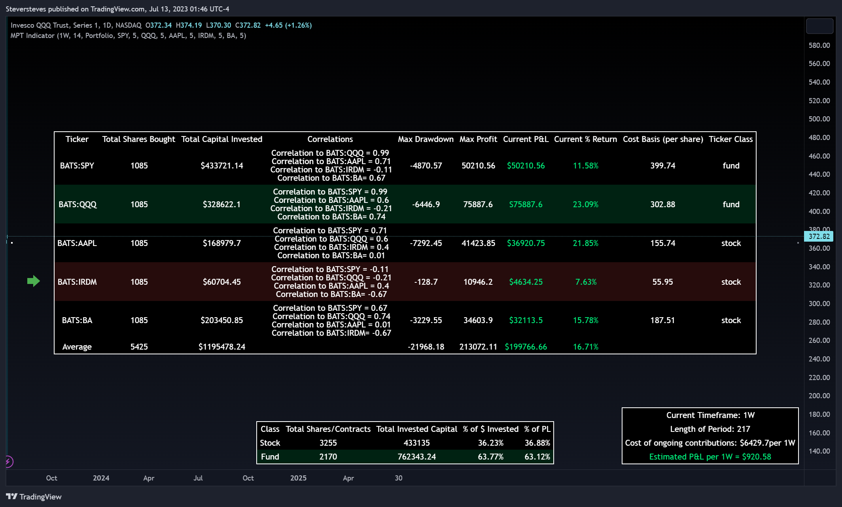Image resolution: width=842 pixels, height=507 pixels.
Task: Click the 580.00 price scale label
Action: click(819, 45)
